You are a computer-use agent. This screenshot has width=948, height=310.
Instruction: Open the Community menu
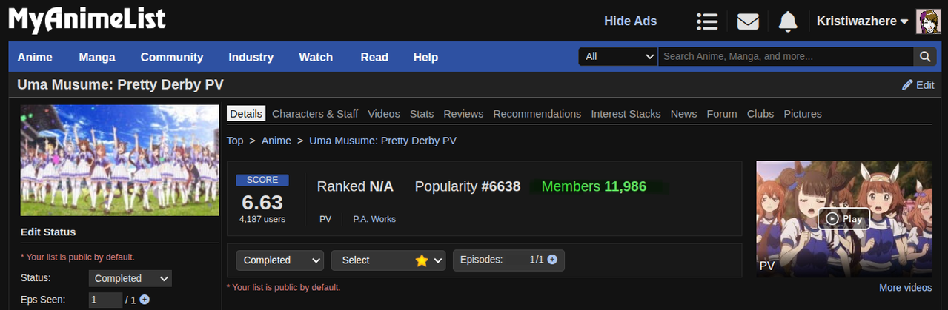(x=172, y=57)
